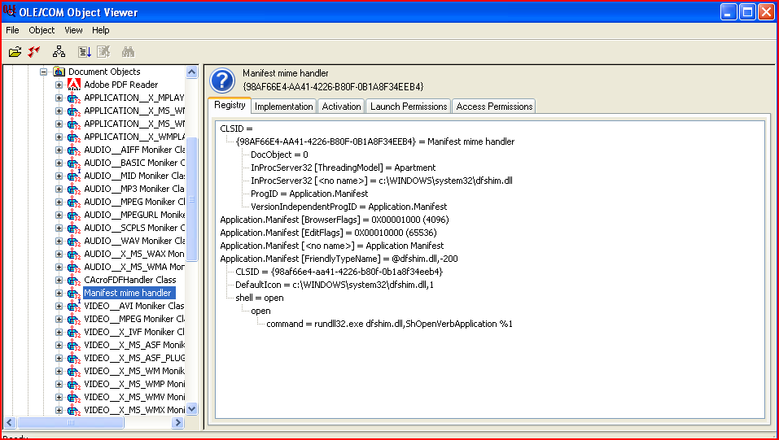Switch to the Access Permissions tab
The height and width of the screenshot is (440, 779).
(494, 107)
